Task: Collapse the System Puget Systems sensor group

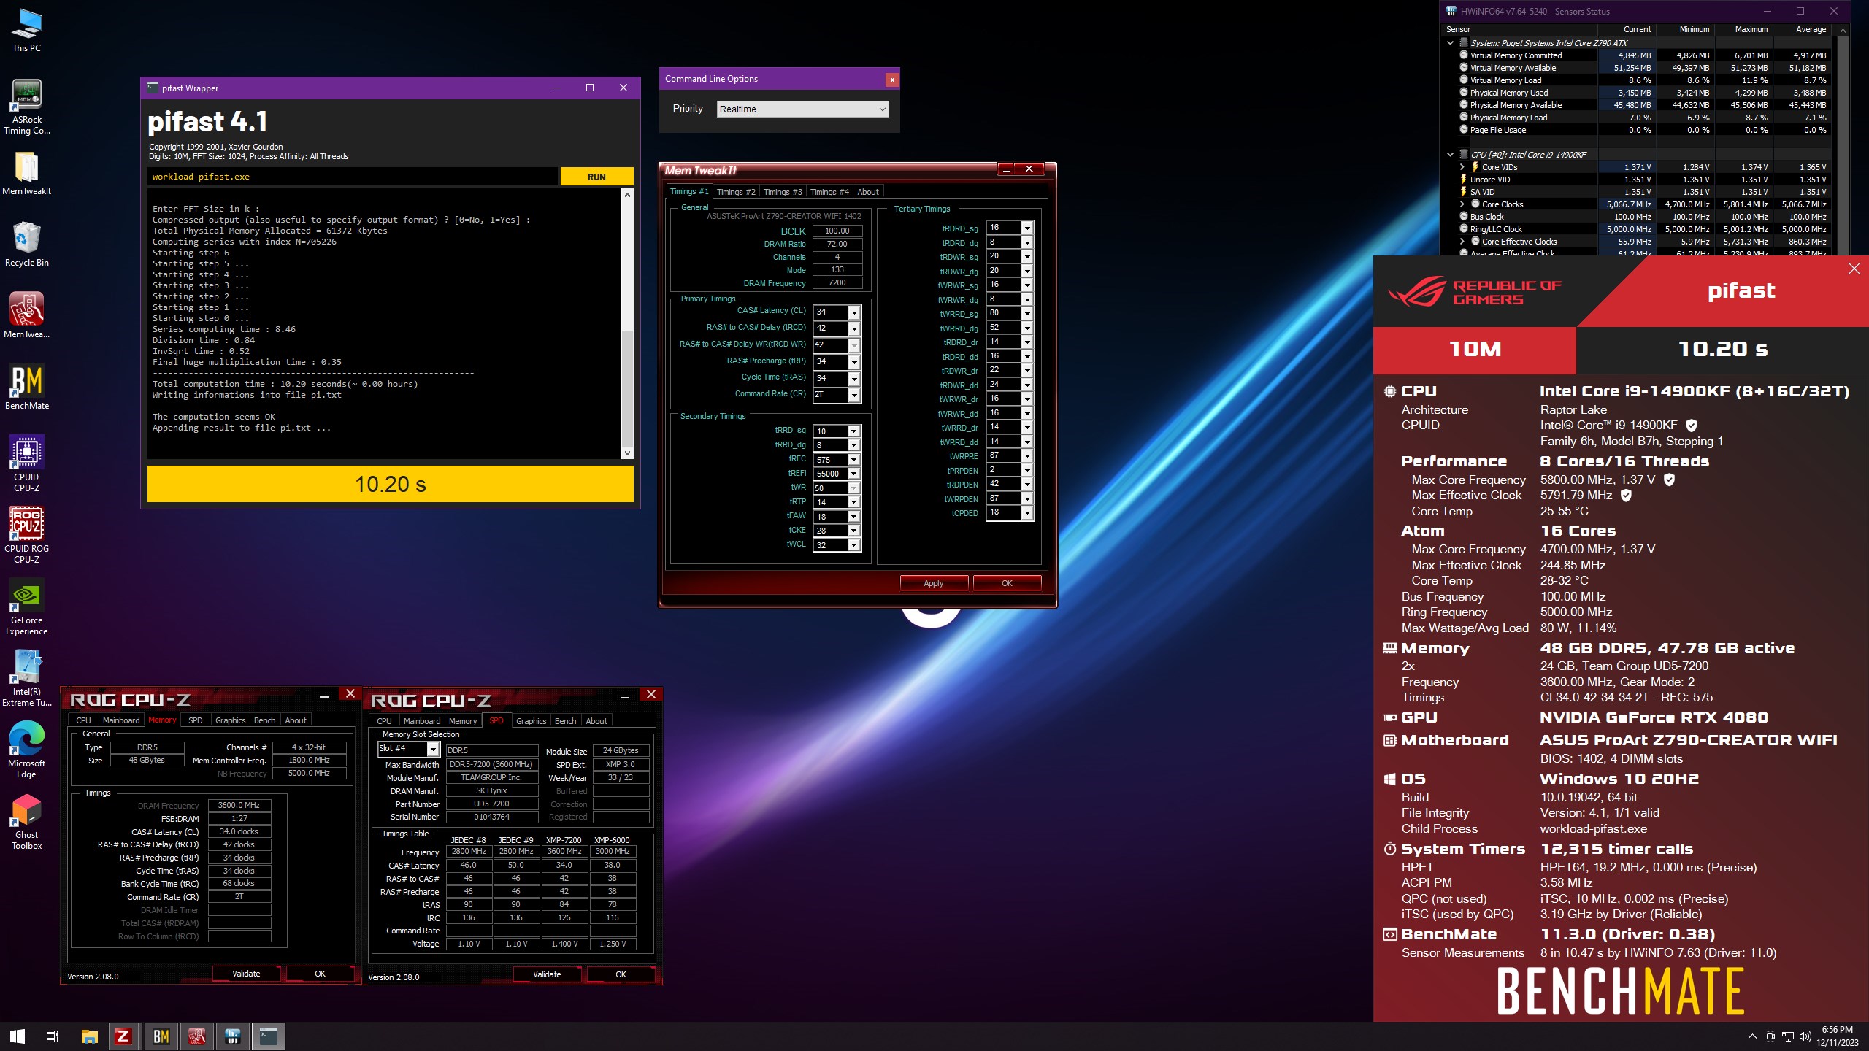Action: [x=1450, y=43]
